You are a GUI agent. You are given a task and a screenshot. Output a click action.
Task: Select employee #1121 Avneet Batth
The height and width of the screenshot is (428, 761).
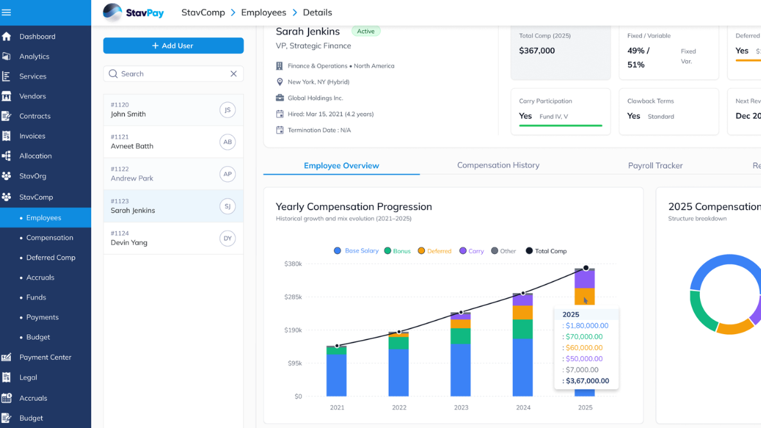(x=174, y=142)
